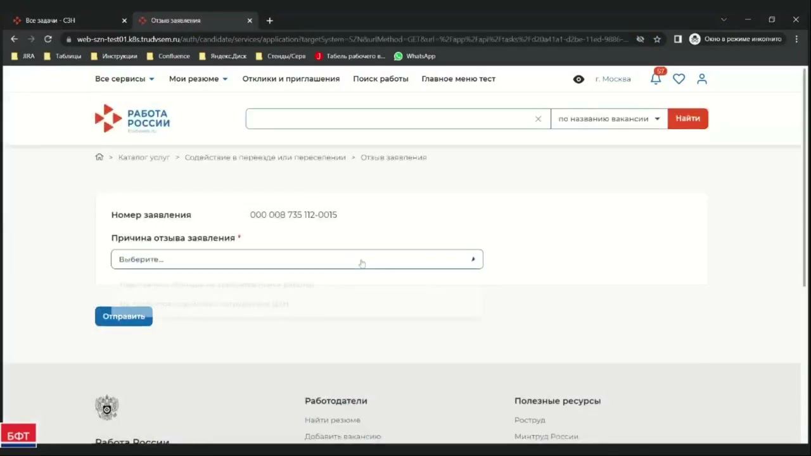Open a new browser tab with the plus button
This screenshot has width=811, height=456.
(269, 20)
